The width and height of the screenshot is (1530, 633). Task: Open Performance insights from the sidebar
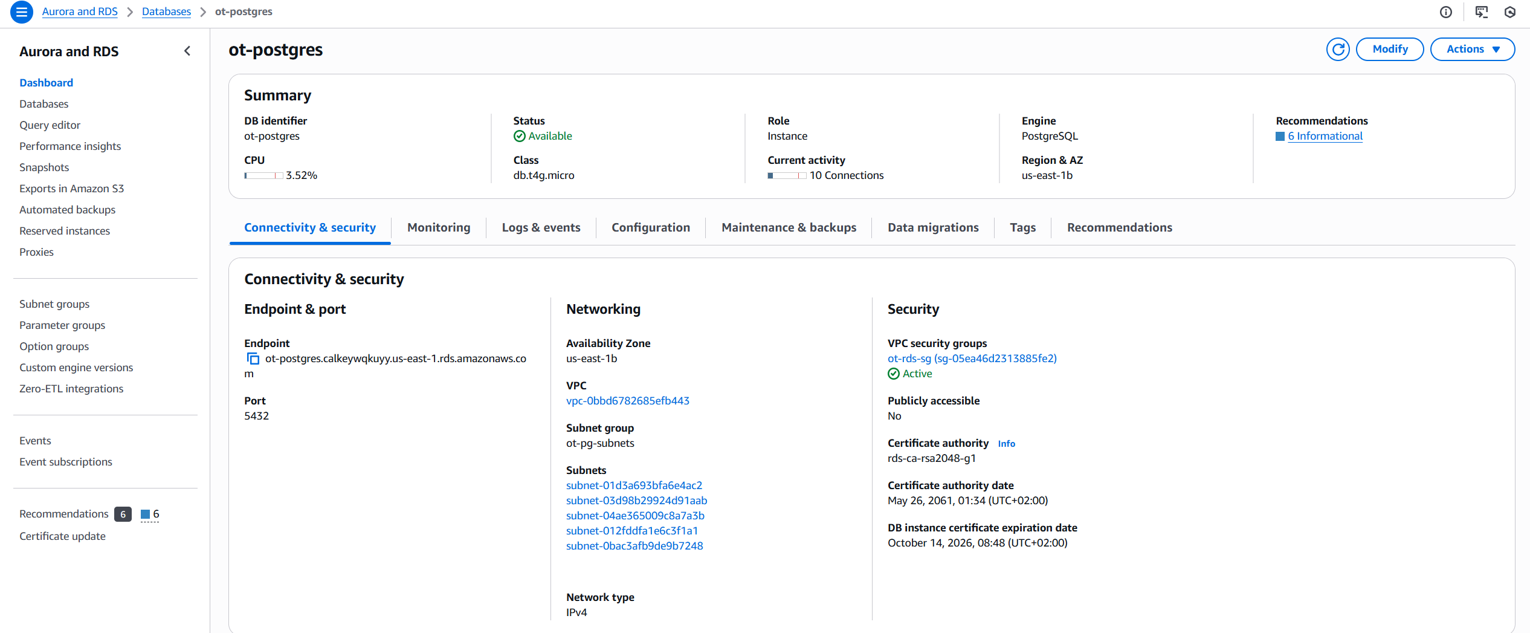click(70, 146)
